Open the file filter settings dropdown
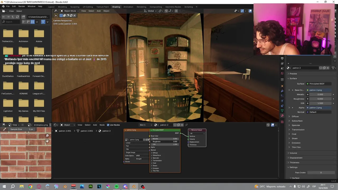Image resolution: width=338 pixels, height=190 pixels. [48, 22]
